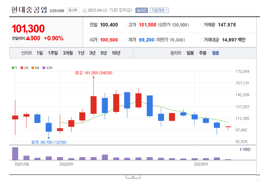
Task: Switch to 주봉 candlestick chart
Action: pos(203,53)
